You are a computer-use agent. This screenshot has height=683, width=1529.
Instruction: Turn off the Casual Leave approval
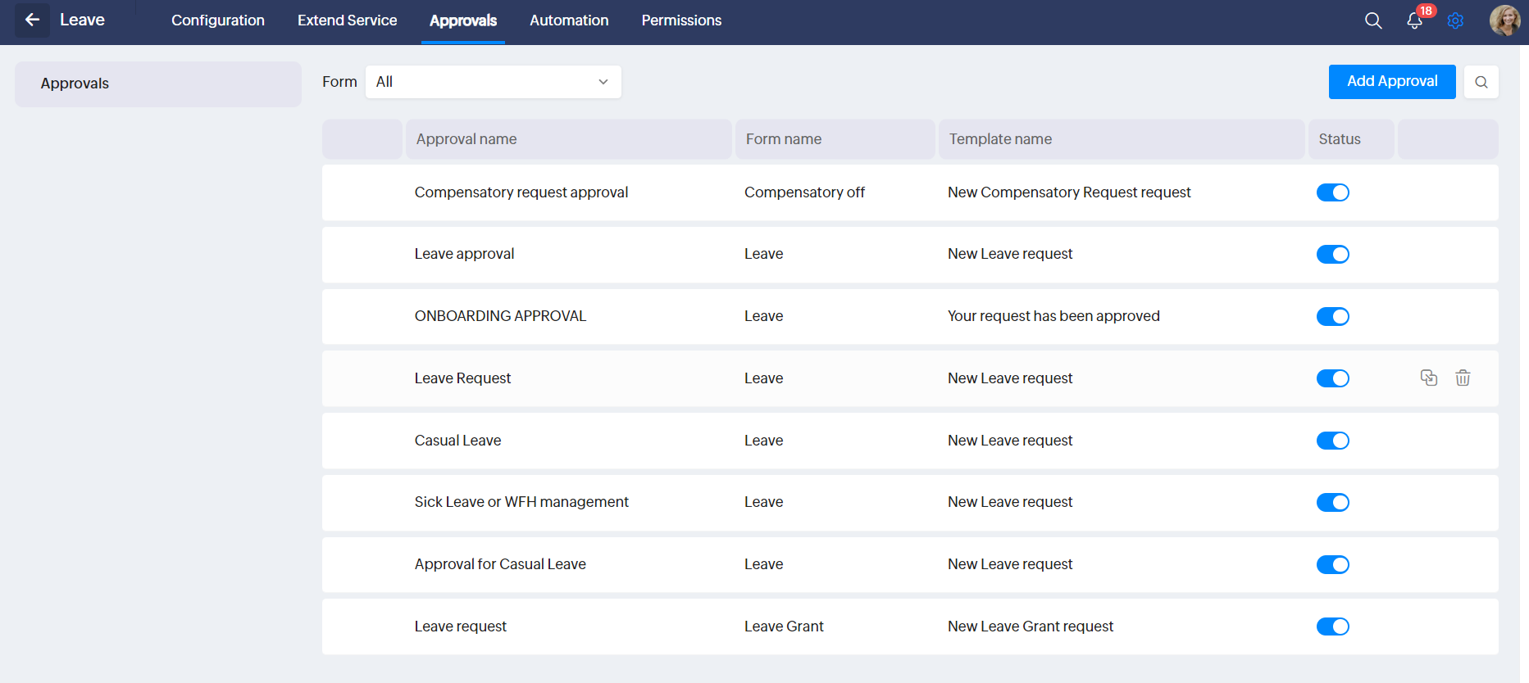pyautogui.click(x=1332, y=441)
